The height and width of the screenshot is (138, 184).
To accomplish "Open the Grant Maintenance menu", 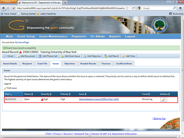I will coord(53,37).
